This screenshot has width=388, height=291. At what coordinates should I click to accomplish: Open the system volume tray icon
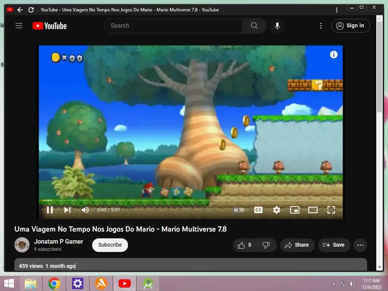(352, 284)
